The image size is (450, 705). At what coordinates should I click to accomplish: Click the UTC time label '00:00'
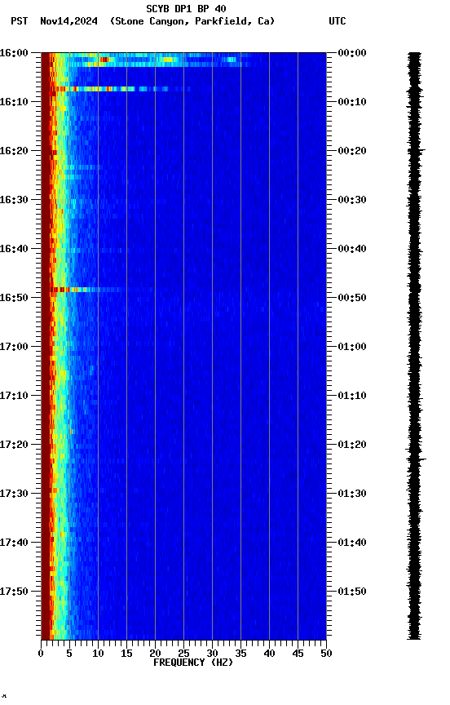[x=352, y=53]
